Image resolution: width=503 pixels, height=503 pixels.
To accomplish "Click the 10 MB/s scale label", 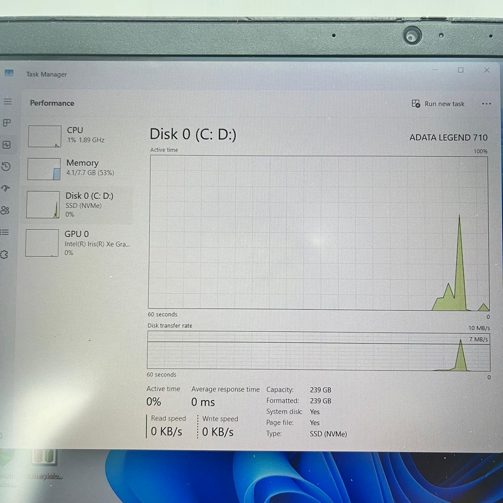I will pyautogui.click(x=479, y=328).
